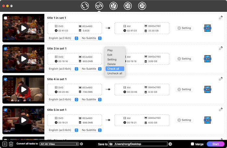Open the Convert all tasks to format dropdown
The width and height of the screenshot is (227, 148).
tap(59, 144)
